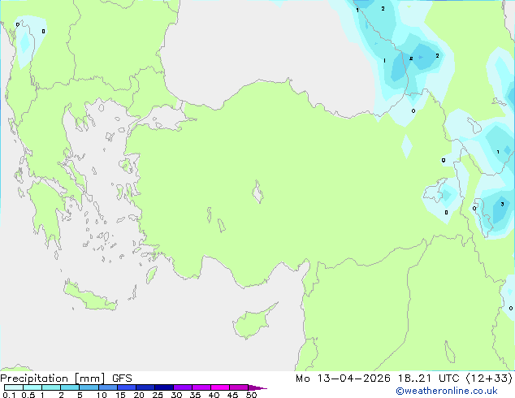
Task: Pick the legend swatch between 0.5 and 1
Action: pyautogui.click(x=32, y=387)
